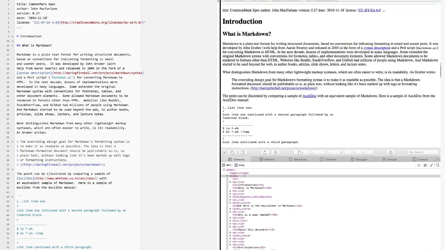Select the body breadcrumb item
Image resolution: width=445 pixels, height=250 pixels.
pyautogui.click(x=240, y=165)
